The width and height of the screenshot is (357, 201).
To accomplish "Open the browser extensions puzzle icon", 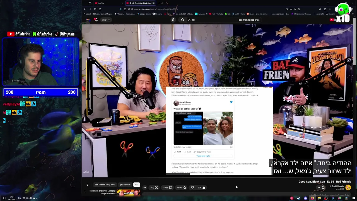I will click(325, 9).
